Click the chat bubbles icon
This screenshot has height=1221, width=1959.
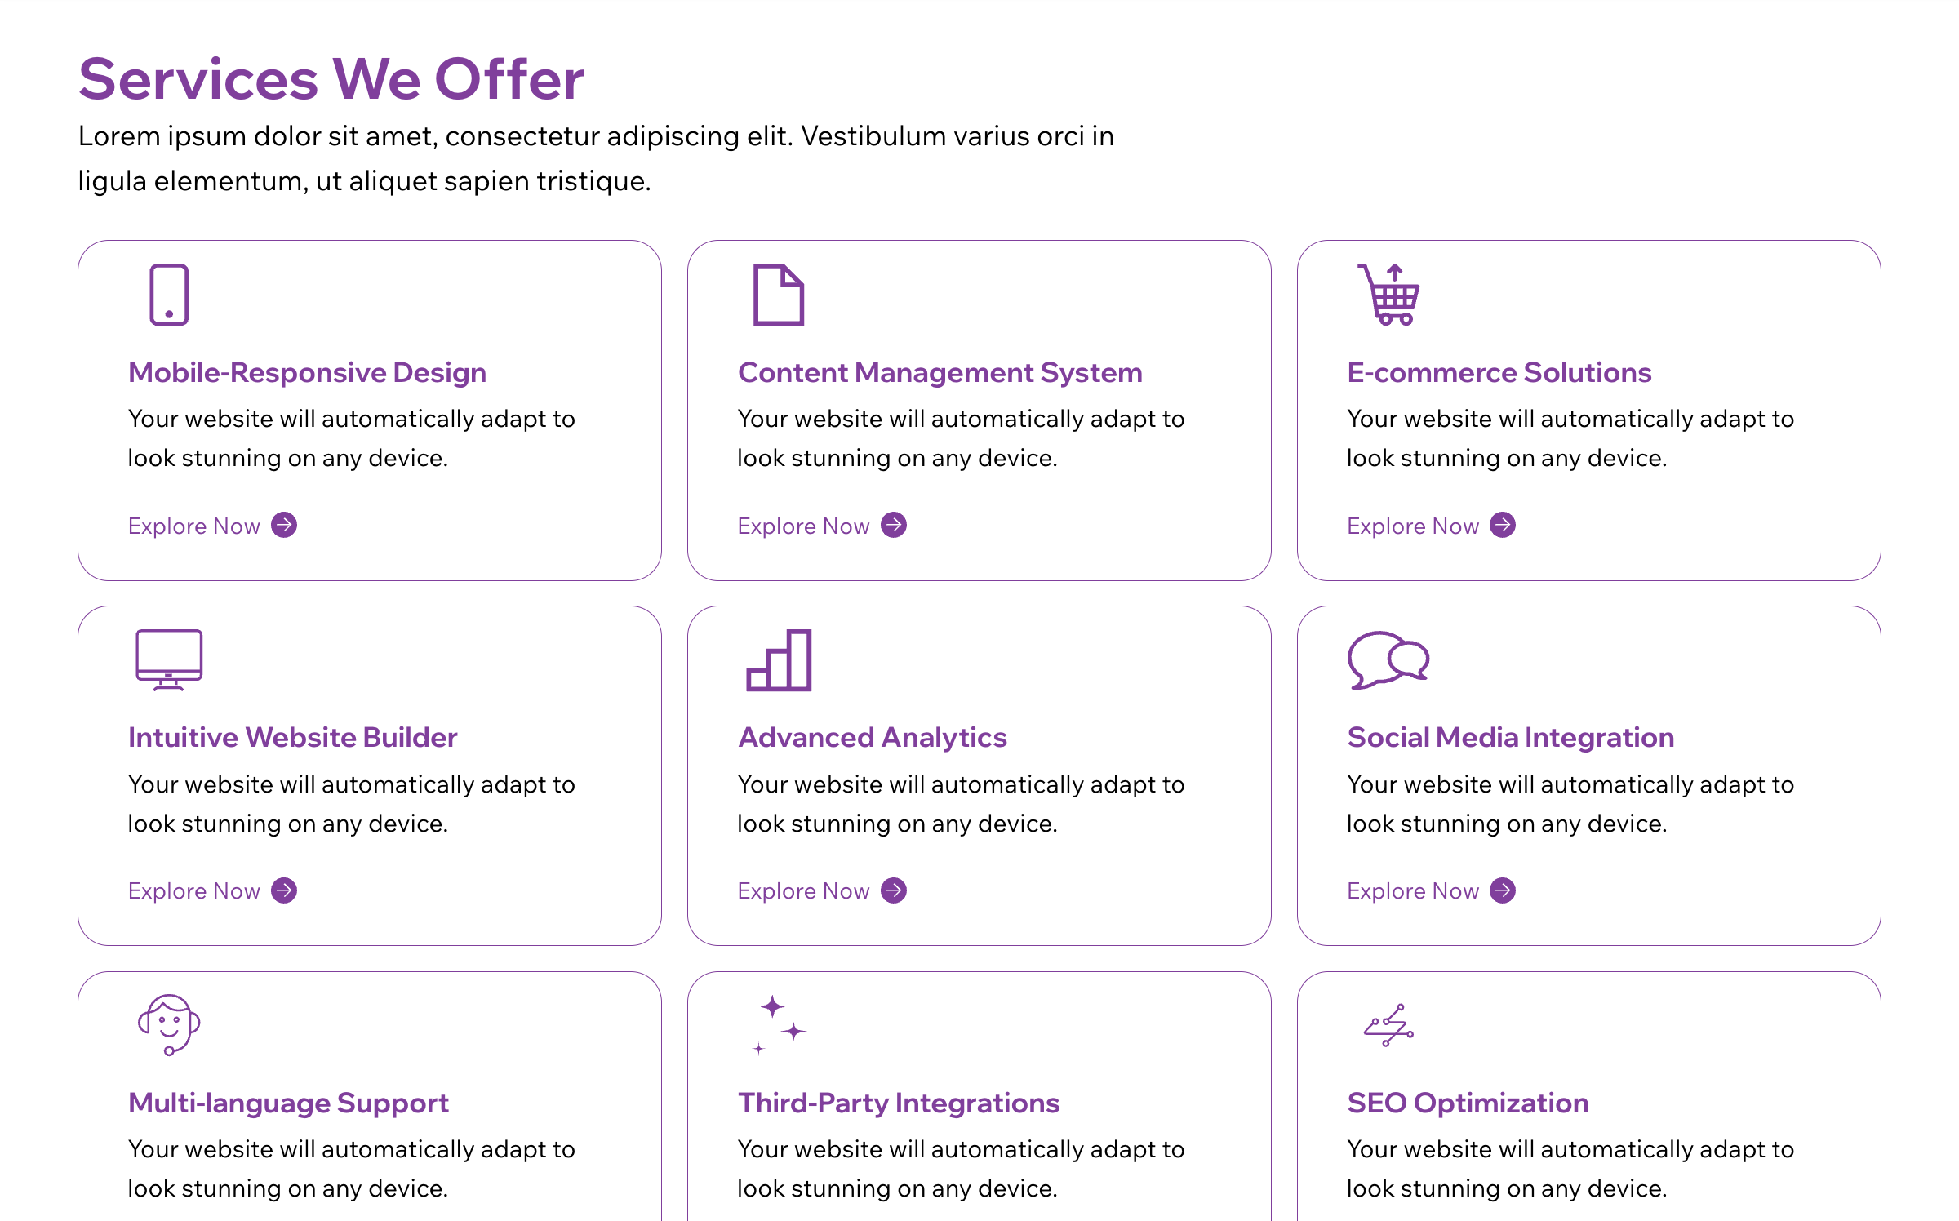coord(1388,659)
